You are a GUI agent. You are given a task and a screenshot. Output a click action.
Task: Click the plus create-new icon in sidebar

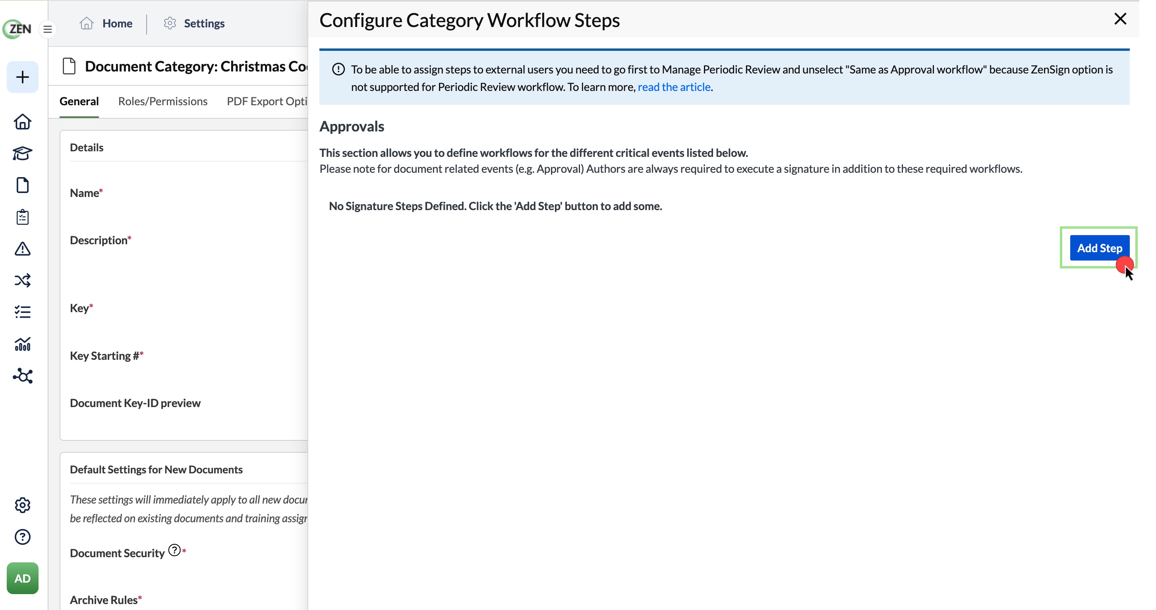click(x=22, y=77)
